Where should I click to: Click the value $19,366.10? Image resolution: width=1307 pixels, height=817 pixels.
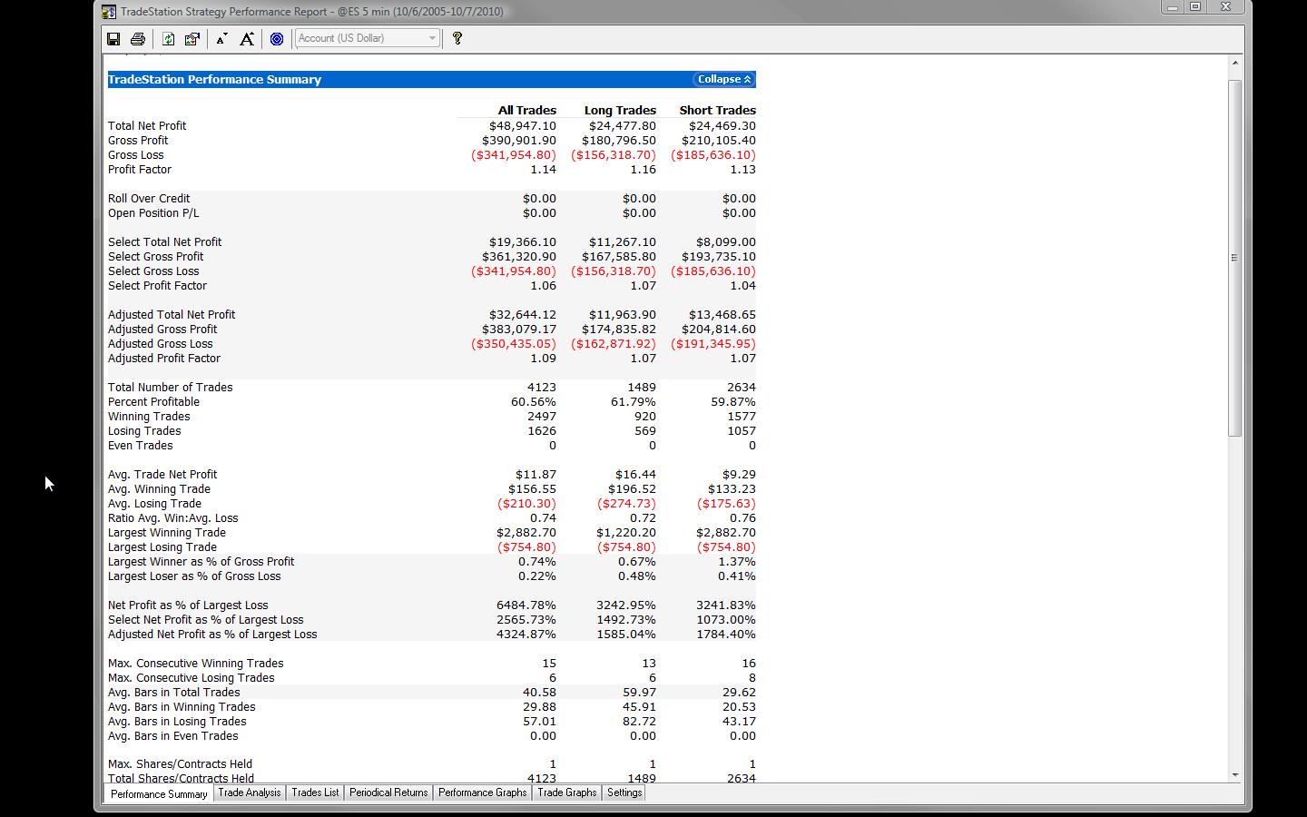tap(523, 242)
